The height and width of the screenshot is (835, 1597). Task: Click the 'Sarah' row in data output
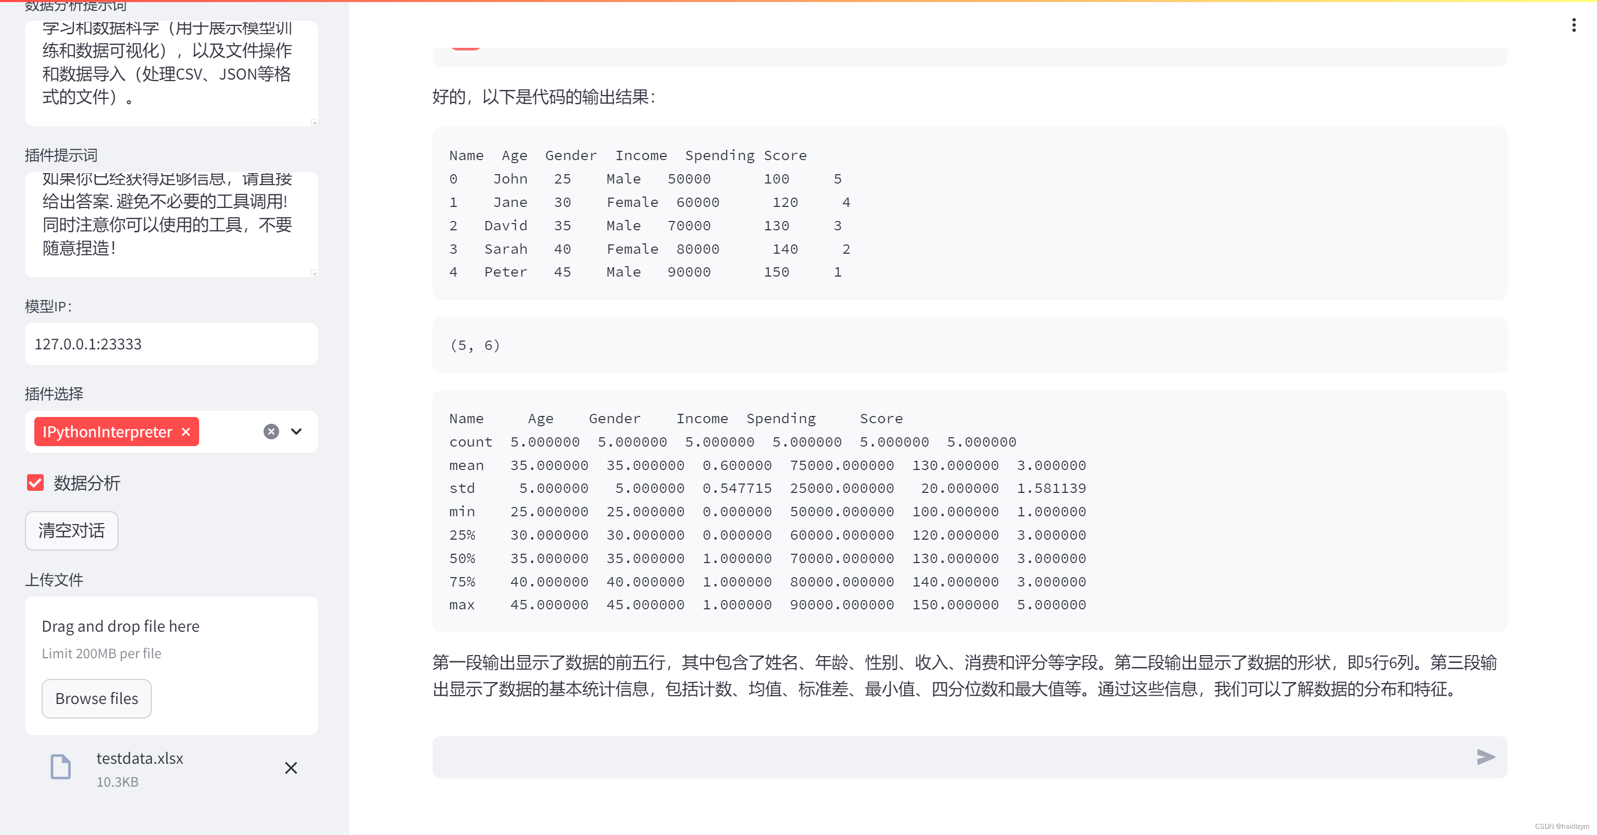click(x=650, y=249)
